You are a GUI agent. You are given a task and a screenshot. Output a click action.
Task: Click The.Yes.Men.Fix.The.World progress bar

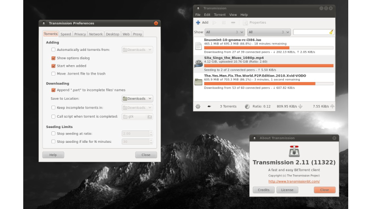click(x=269, y=84)
